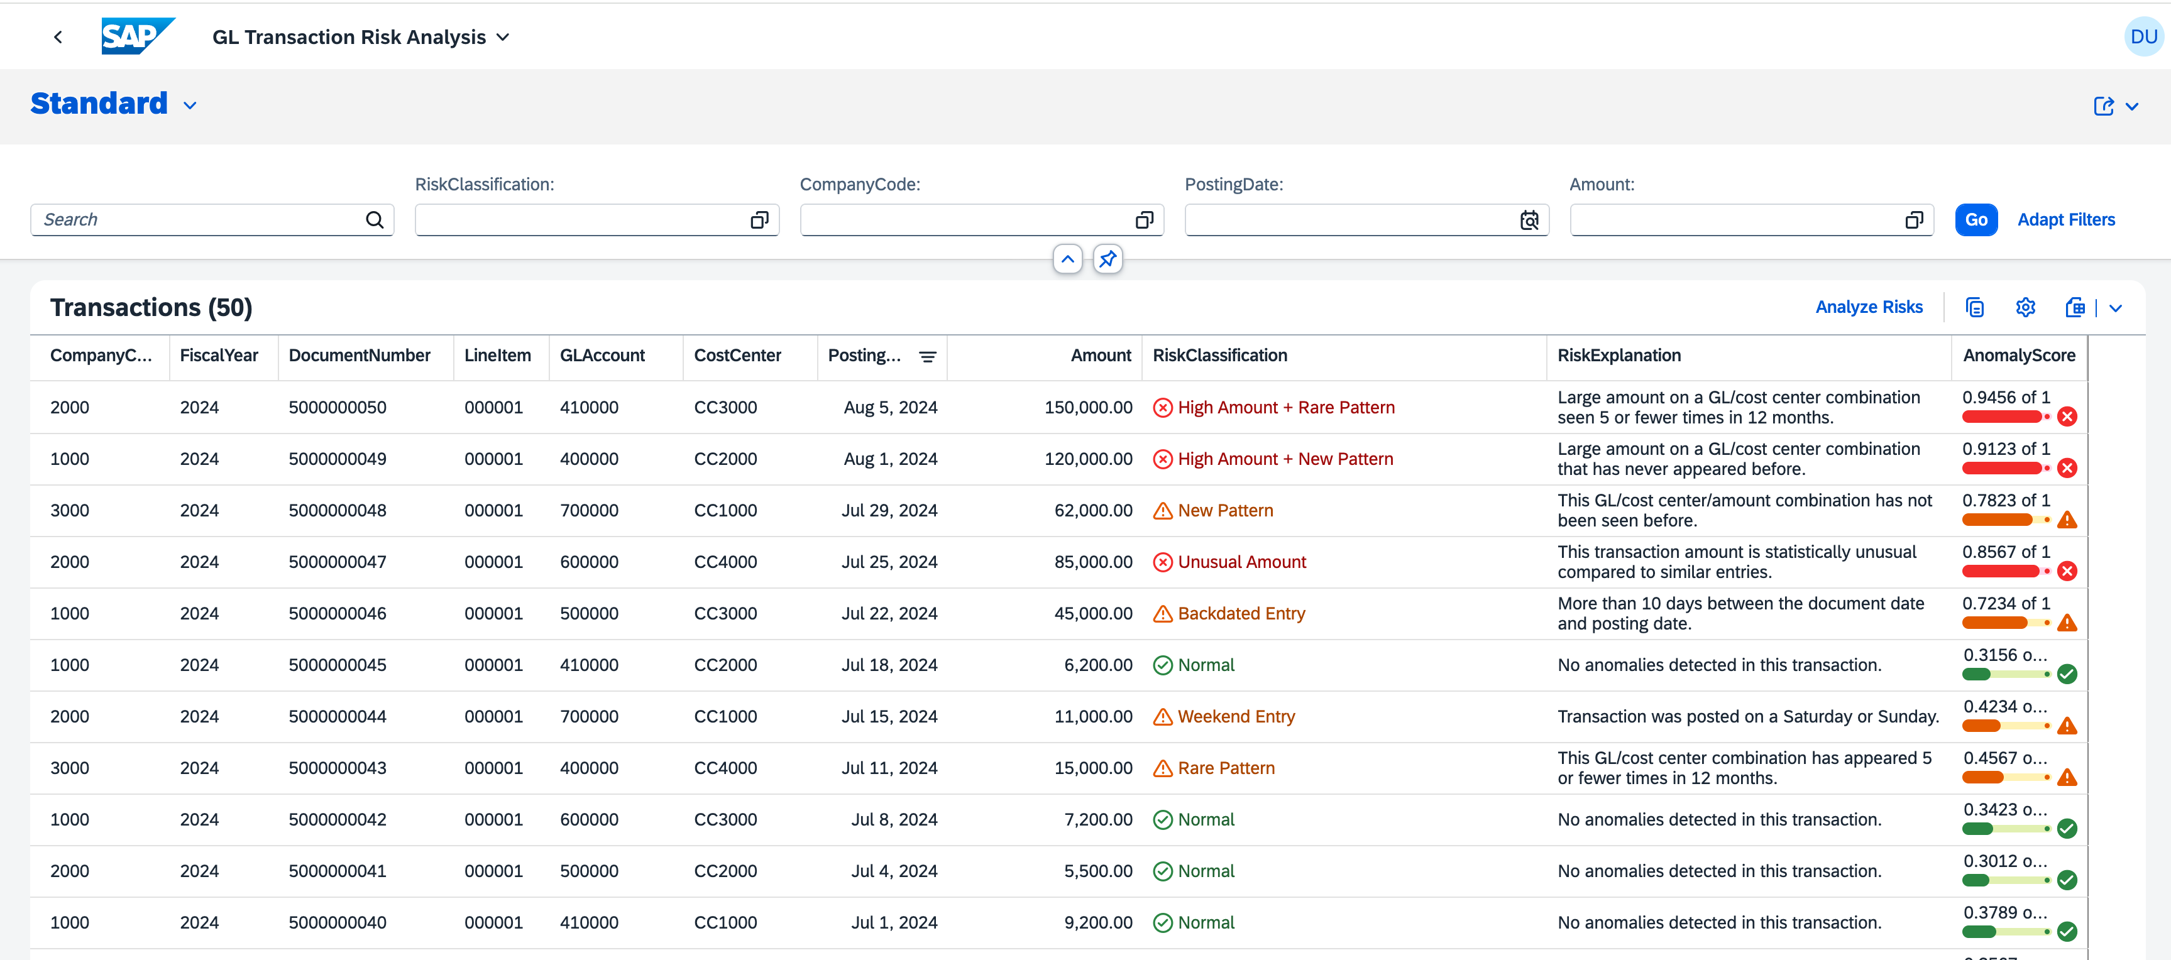This screenshot has width=2171, height=960.
Task: Click the filter icon on the Posting column
Action: [927, 356]
